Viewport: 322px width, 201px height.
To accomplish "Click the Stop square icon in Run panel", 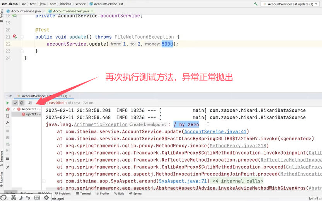I will (8, 131).
